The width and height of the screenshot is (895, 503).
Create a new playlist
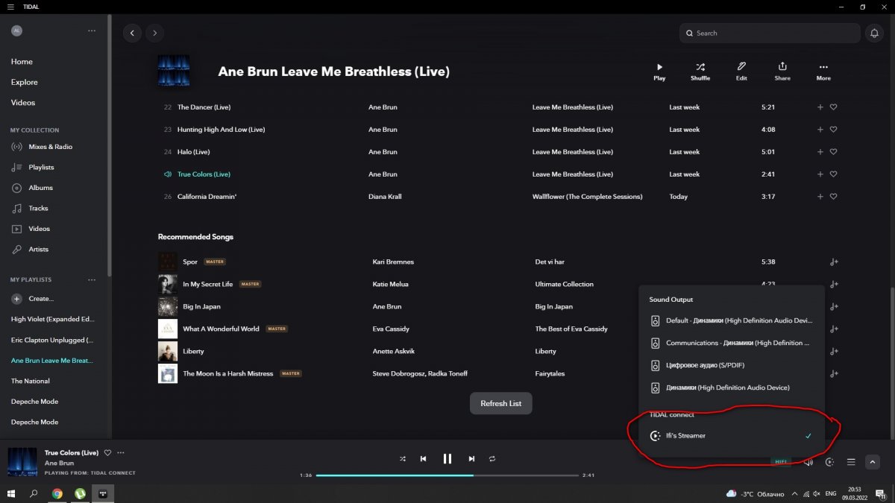pyautogui.click(x=33, y=299)
